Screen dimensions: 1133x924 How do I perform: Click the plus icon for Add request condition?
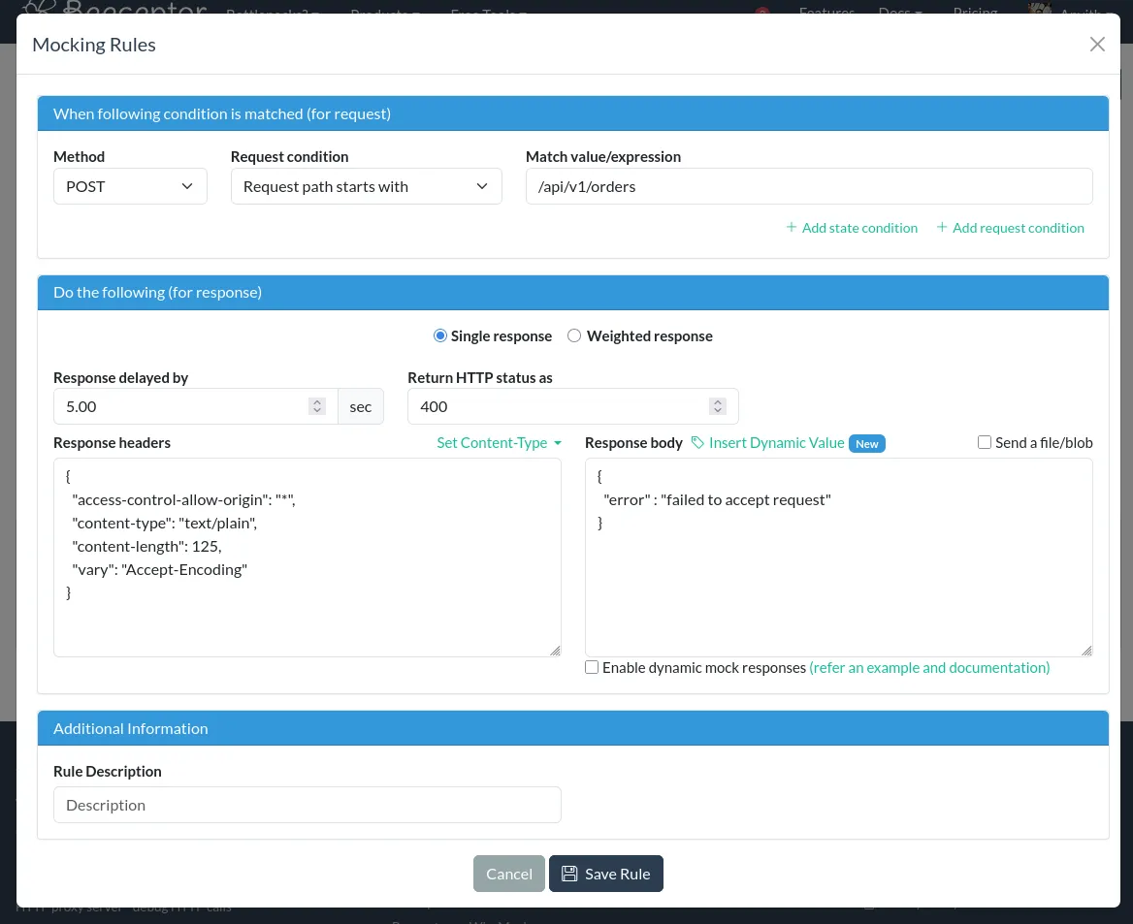coord(942,227)
